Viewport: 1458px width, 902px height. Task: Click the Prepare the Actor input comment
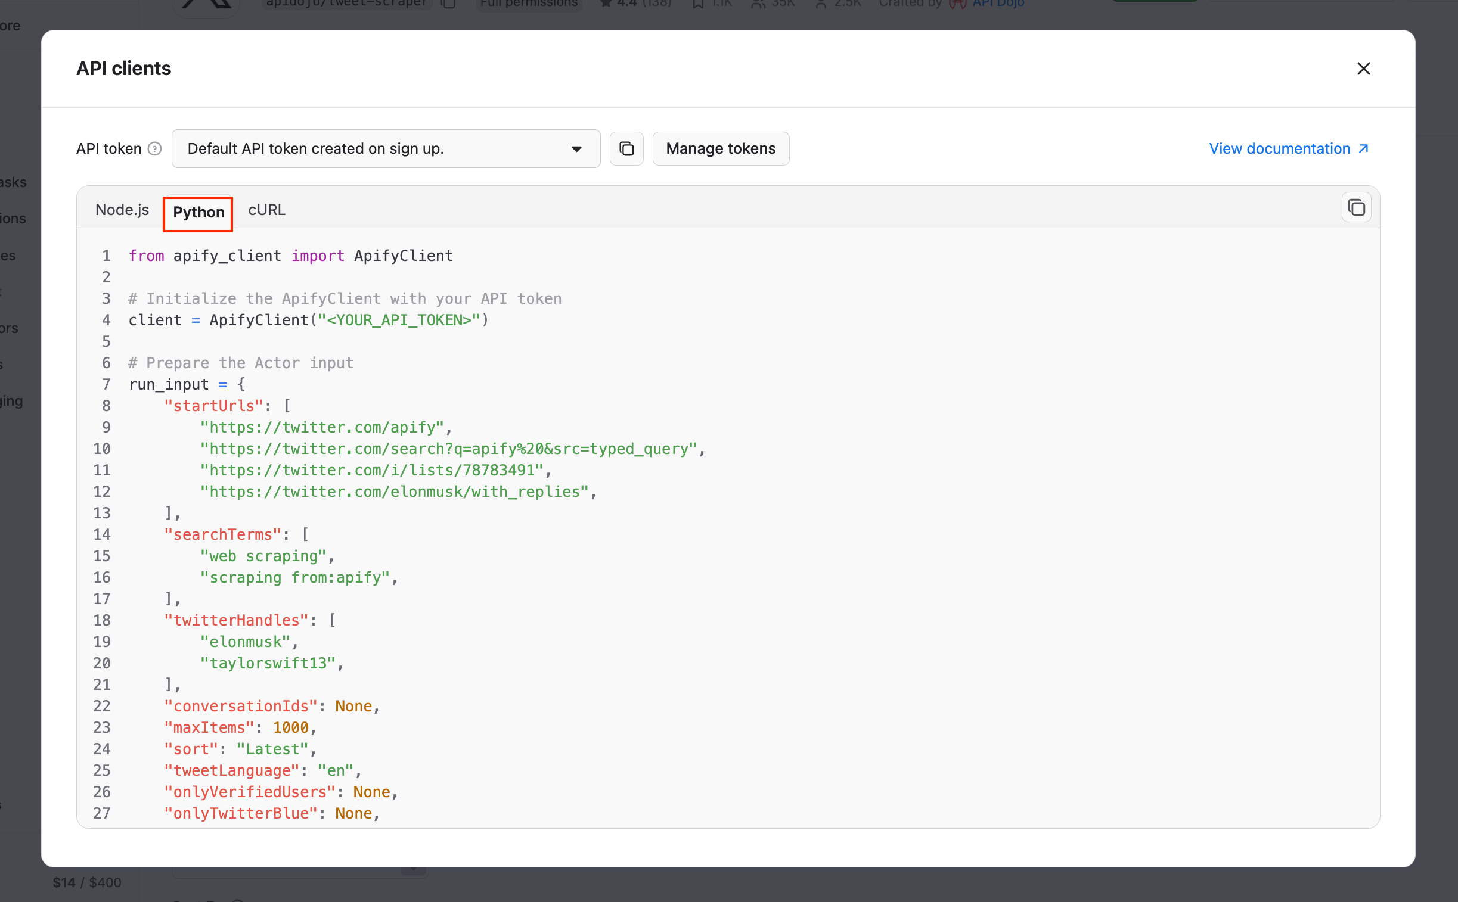241,363
